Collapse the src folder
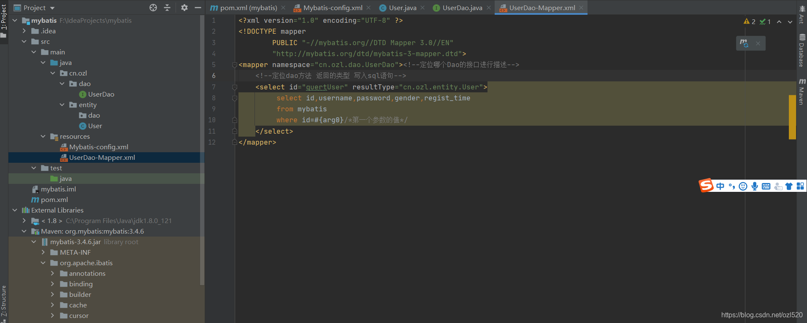Viewport: 807px width, 323px height. pos(24,41)
